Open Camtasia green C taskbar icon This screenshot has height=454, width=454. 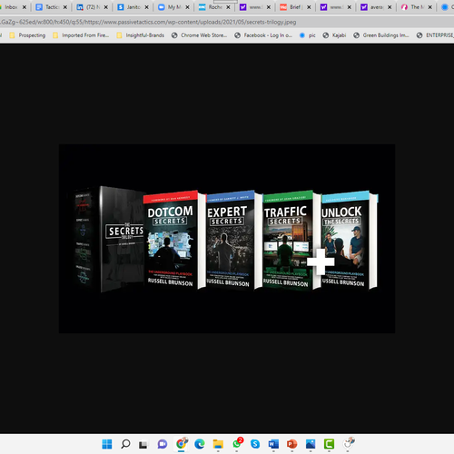click(329, 444)
